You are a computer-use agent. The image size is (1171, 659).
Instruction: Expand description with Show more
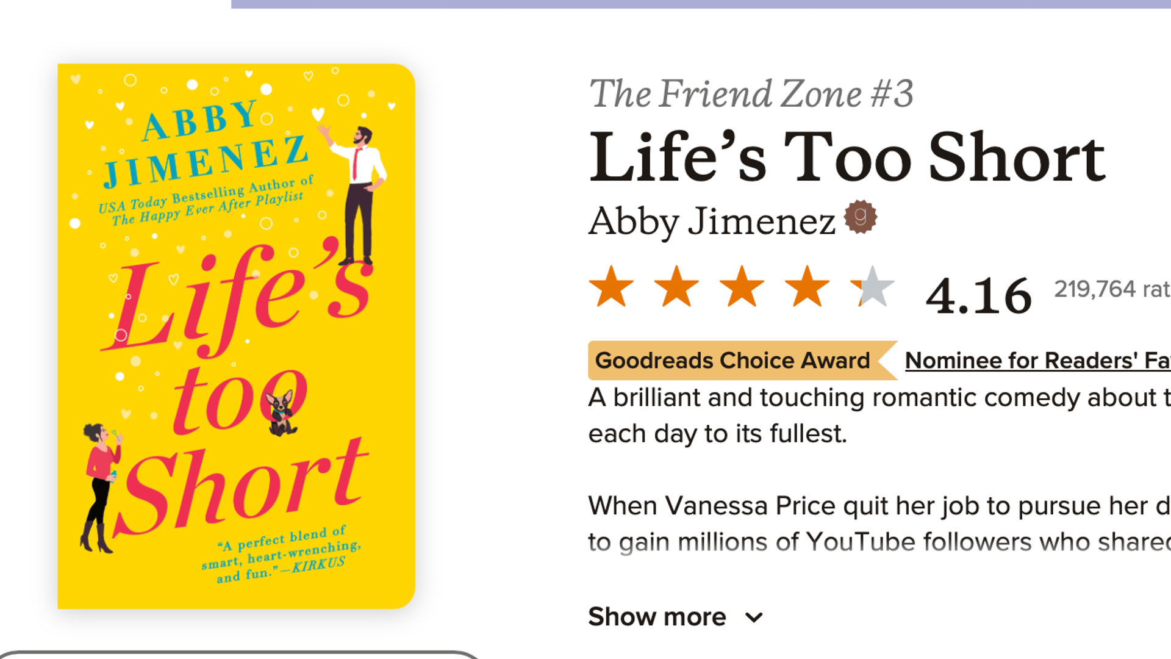point(657,617)
